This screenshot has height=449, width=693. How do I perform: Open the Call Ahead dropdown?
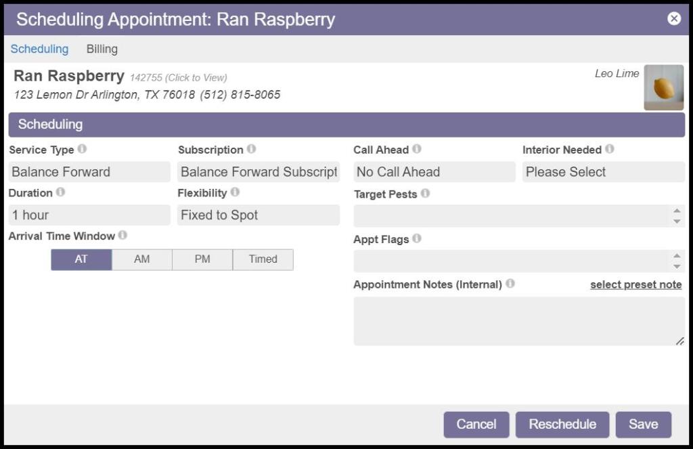434,172
